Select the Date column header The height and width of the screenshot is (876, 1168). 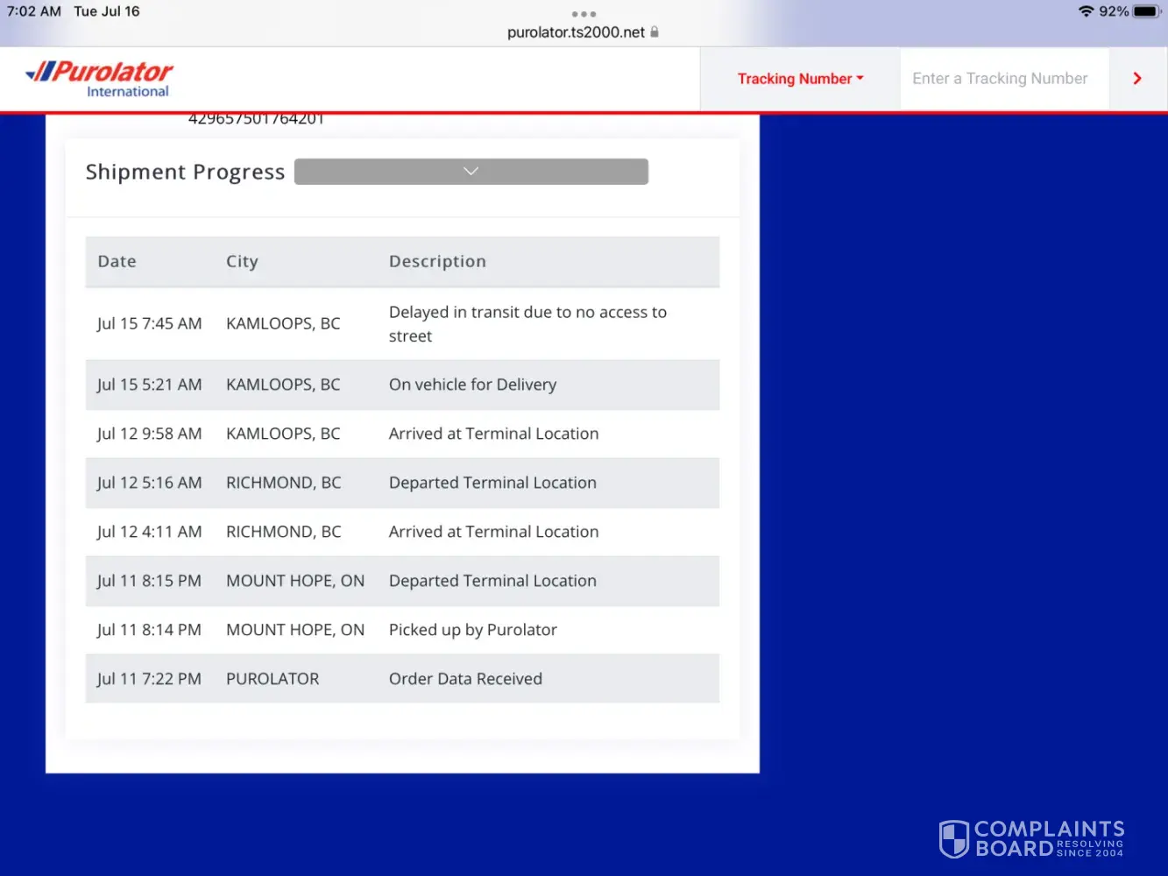point(117,261)
